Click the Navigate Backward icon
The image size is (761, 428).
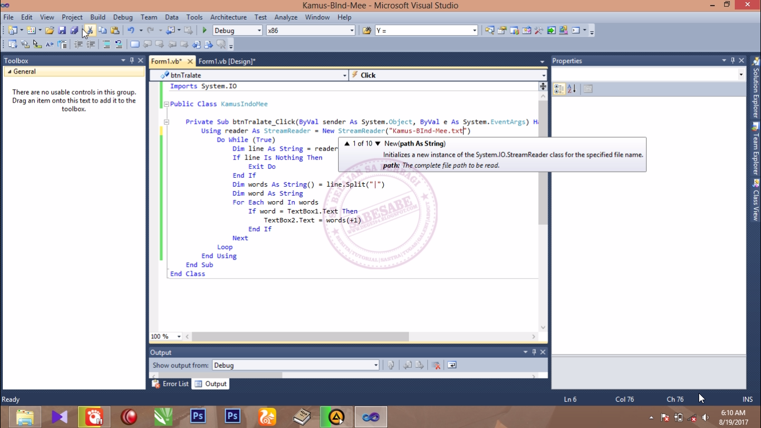coord(170,31)
